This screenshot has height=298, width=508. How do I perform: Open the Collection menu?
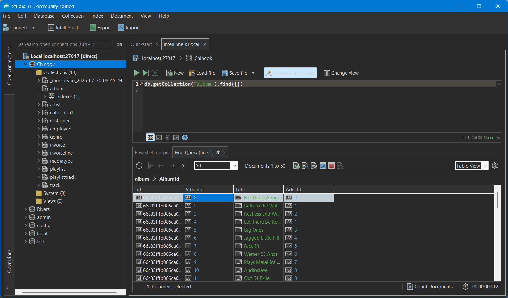coord(73,16)
